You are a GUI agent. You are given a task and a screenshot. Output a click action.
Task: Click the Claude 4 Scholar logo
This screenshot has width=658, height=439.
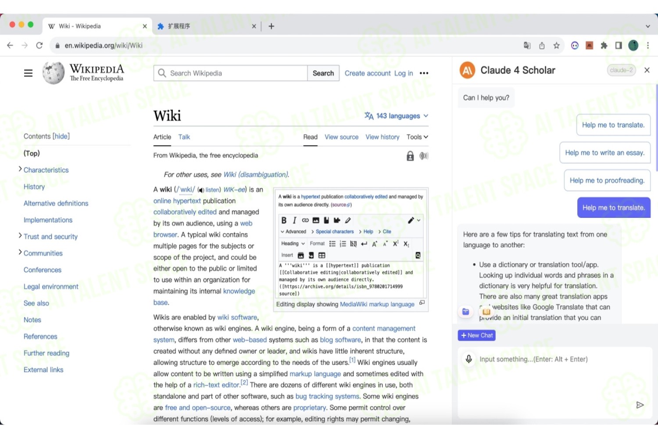point(468,70)
